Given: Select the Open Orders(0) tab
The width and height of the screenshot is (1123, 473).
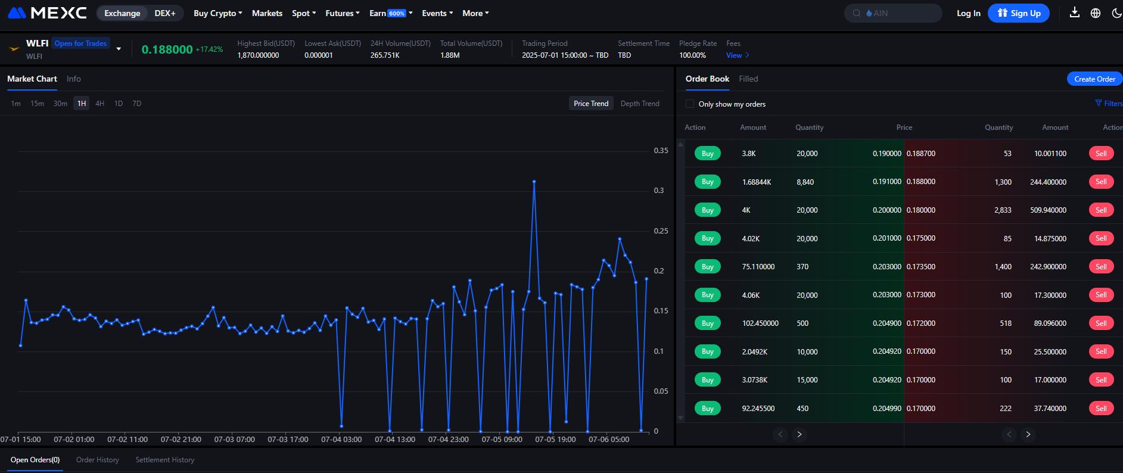Looking at the screenshot, I should point(35,460).
